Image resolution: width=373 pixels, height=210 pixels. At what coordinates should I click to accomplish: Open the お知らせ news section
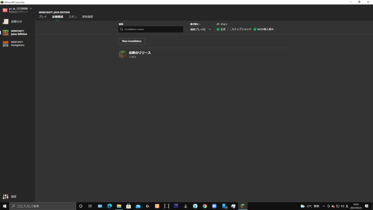click(16, 21)
